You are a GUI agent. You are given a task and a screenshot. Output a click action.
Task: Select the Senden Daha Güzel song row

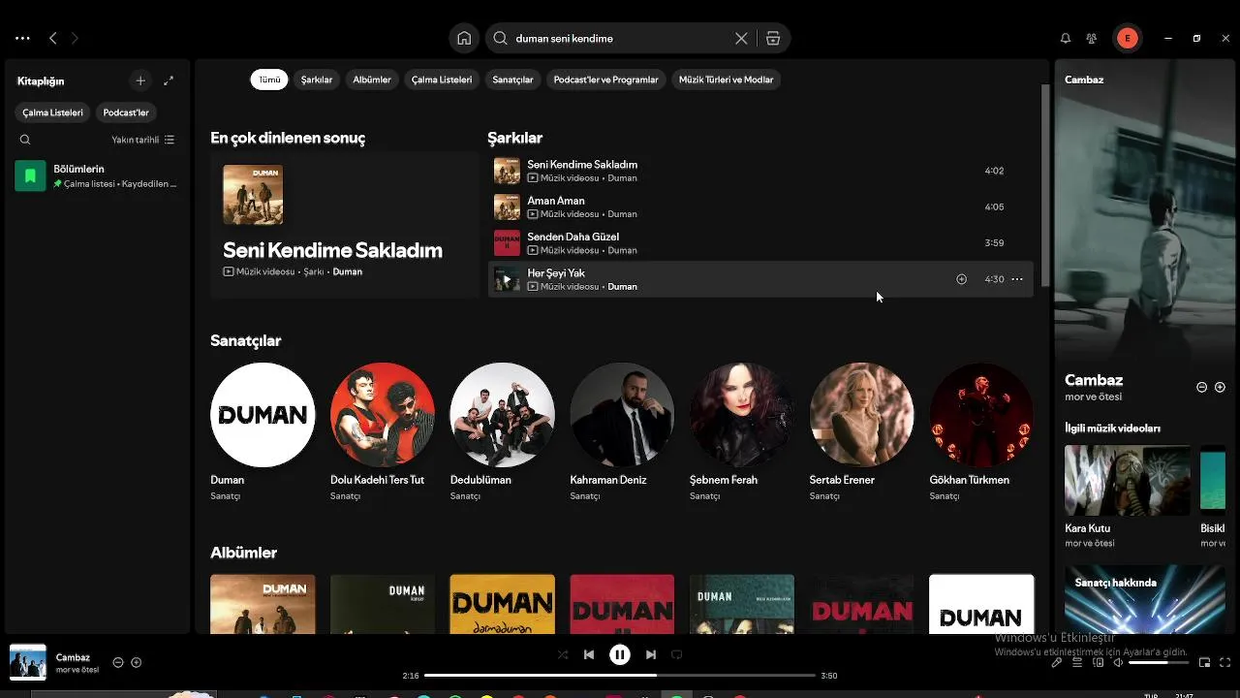tap(760, 243)
